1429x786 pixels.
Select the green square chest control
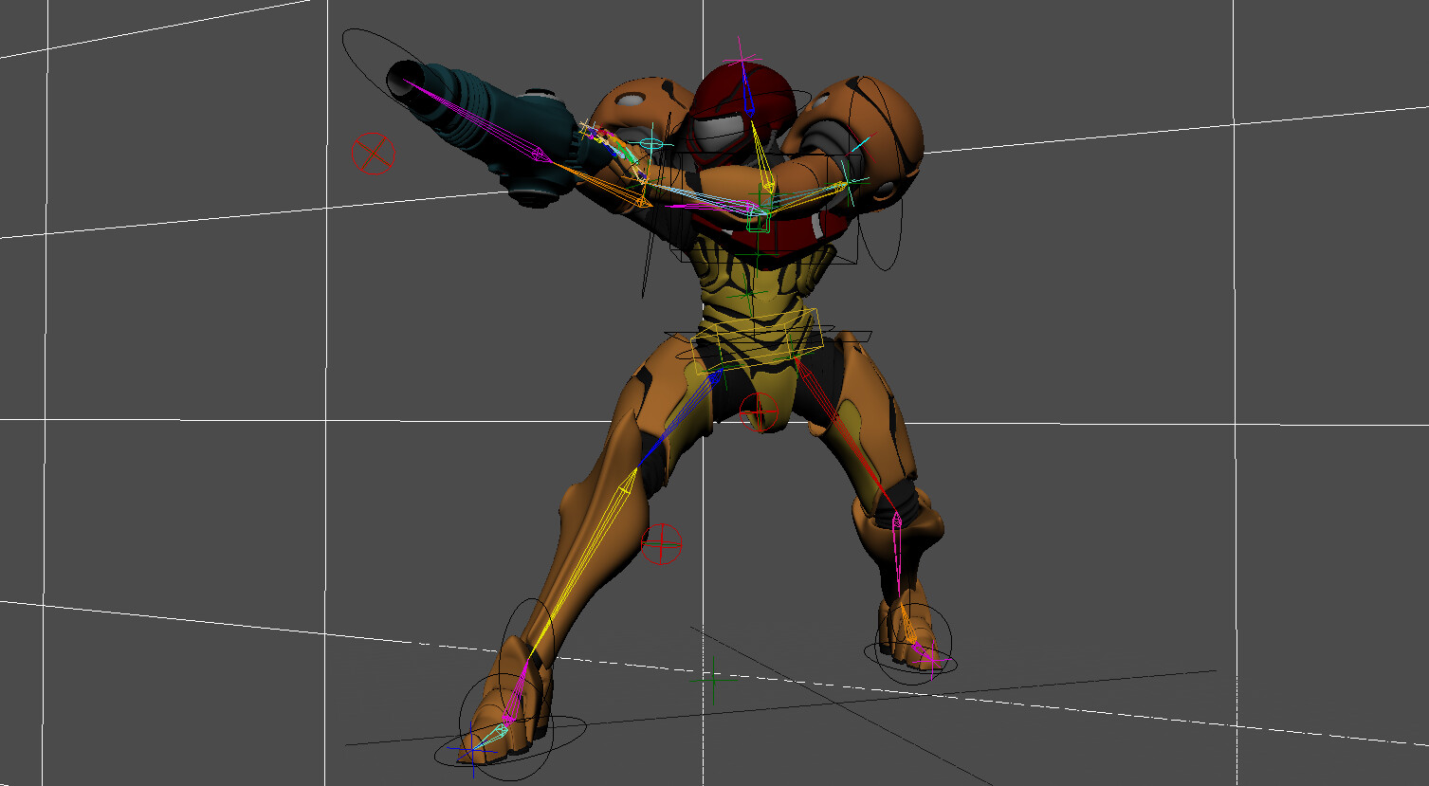pyautogui.click(x=757, y=223)
